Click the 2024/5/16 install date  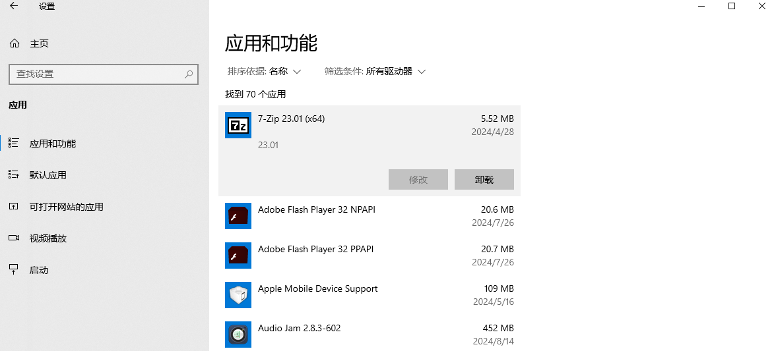pos(493,302)
